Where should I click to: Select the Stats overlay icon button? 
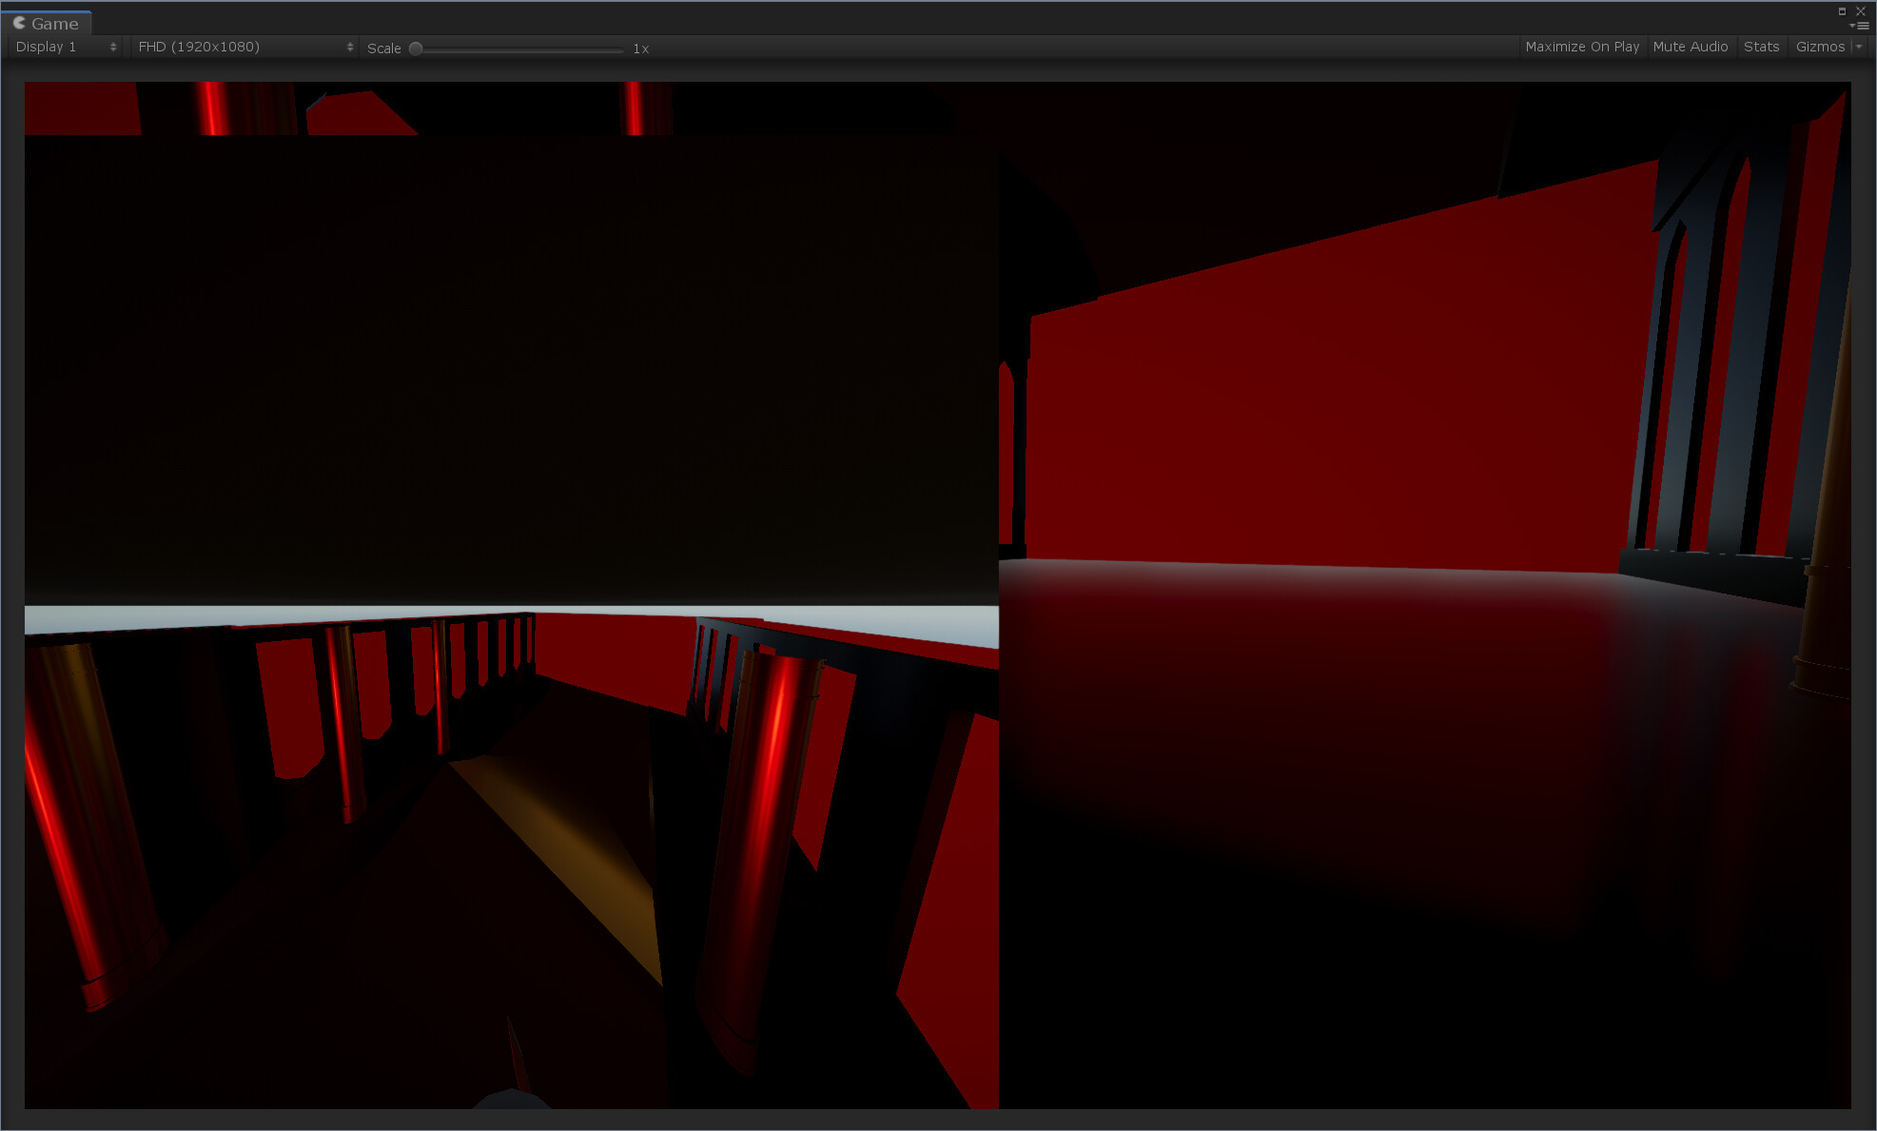pyautogui.click(x=1762, y=46)
